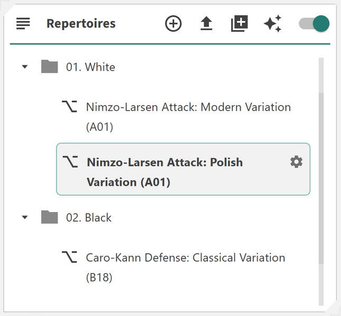Click the upload import arrow icon
The image size is (341, 316).
206,24
